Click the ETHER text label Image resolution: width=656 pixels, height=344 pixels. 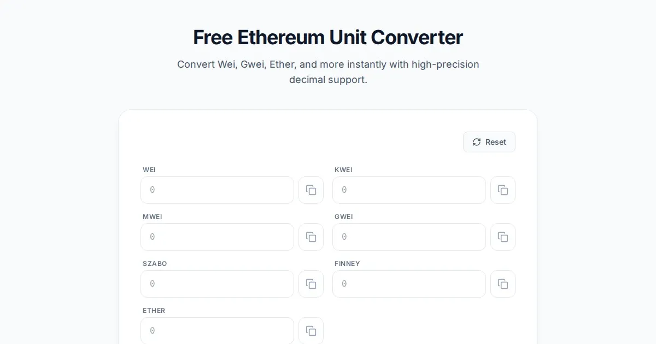pyautogui.click(x=154, y=311)
